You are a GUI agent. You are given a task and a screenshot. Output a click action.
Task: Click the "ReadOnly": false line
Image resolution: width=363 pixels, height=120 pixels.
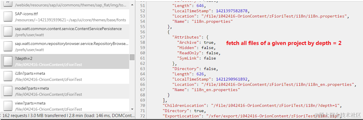pos(199,53)
